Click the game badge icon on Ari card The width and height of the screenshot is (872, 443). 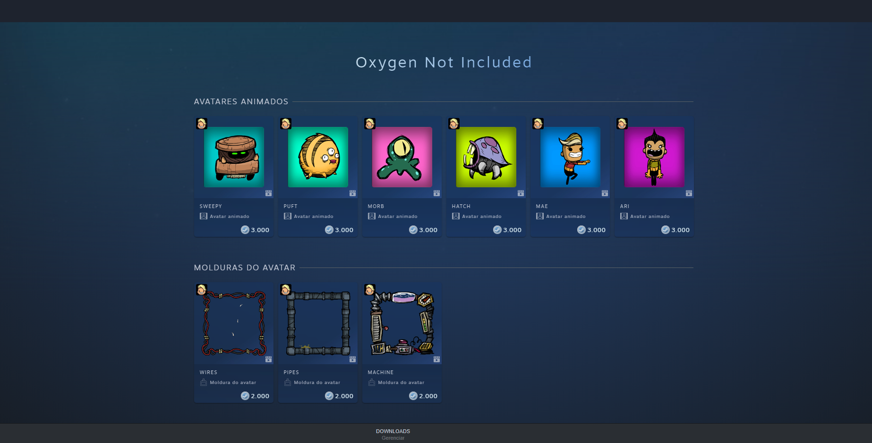pos(622,124)
